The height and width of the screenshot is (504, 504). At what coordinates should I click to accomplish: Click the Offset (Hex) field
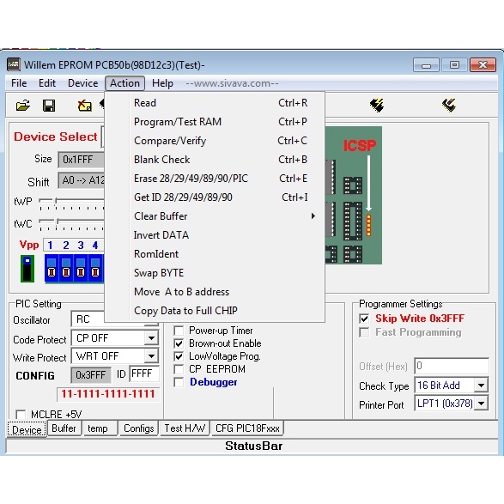point(452,366)
